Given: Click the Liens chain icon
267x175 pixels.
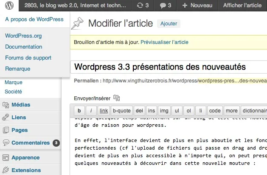Looking at the screenshot, I should pyautogui.click(x=6, y=118).
